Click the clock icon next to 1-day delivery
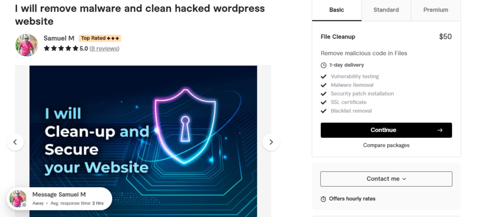The width and height of the screenshot is (479, 217). pyautogui.click(x=324, y=65)
